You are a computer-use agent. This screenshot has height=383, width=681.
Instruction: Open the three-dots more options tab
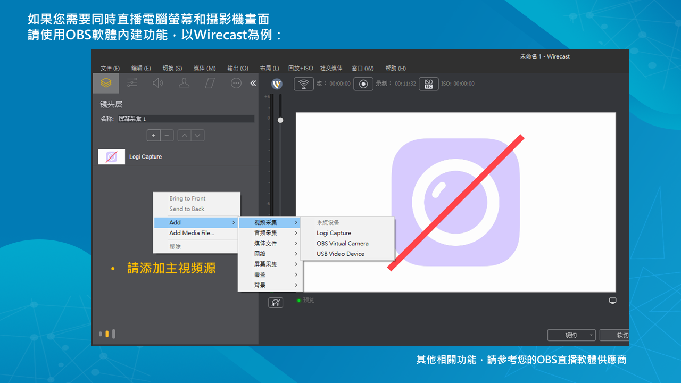236,83
